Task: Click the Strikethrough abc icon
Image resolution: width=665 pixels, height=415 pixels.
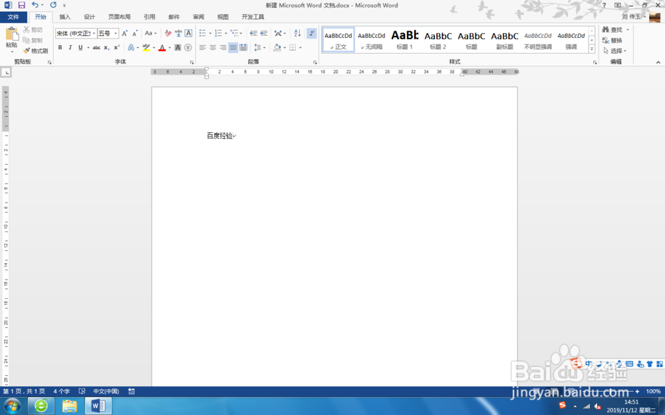Action: pos(96,47)
